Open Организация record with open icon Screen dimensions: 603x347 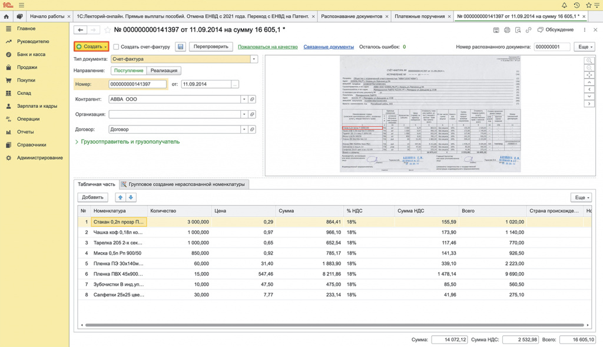coord(252,114)
